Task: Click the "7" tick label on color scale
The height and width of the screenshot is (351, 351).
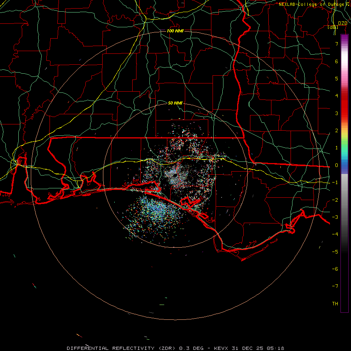Action: pos(337,44)
